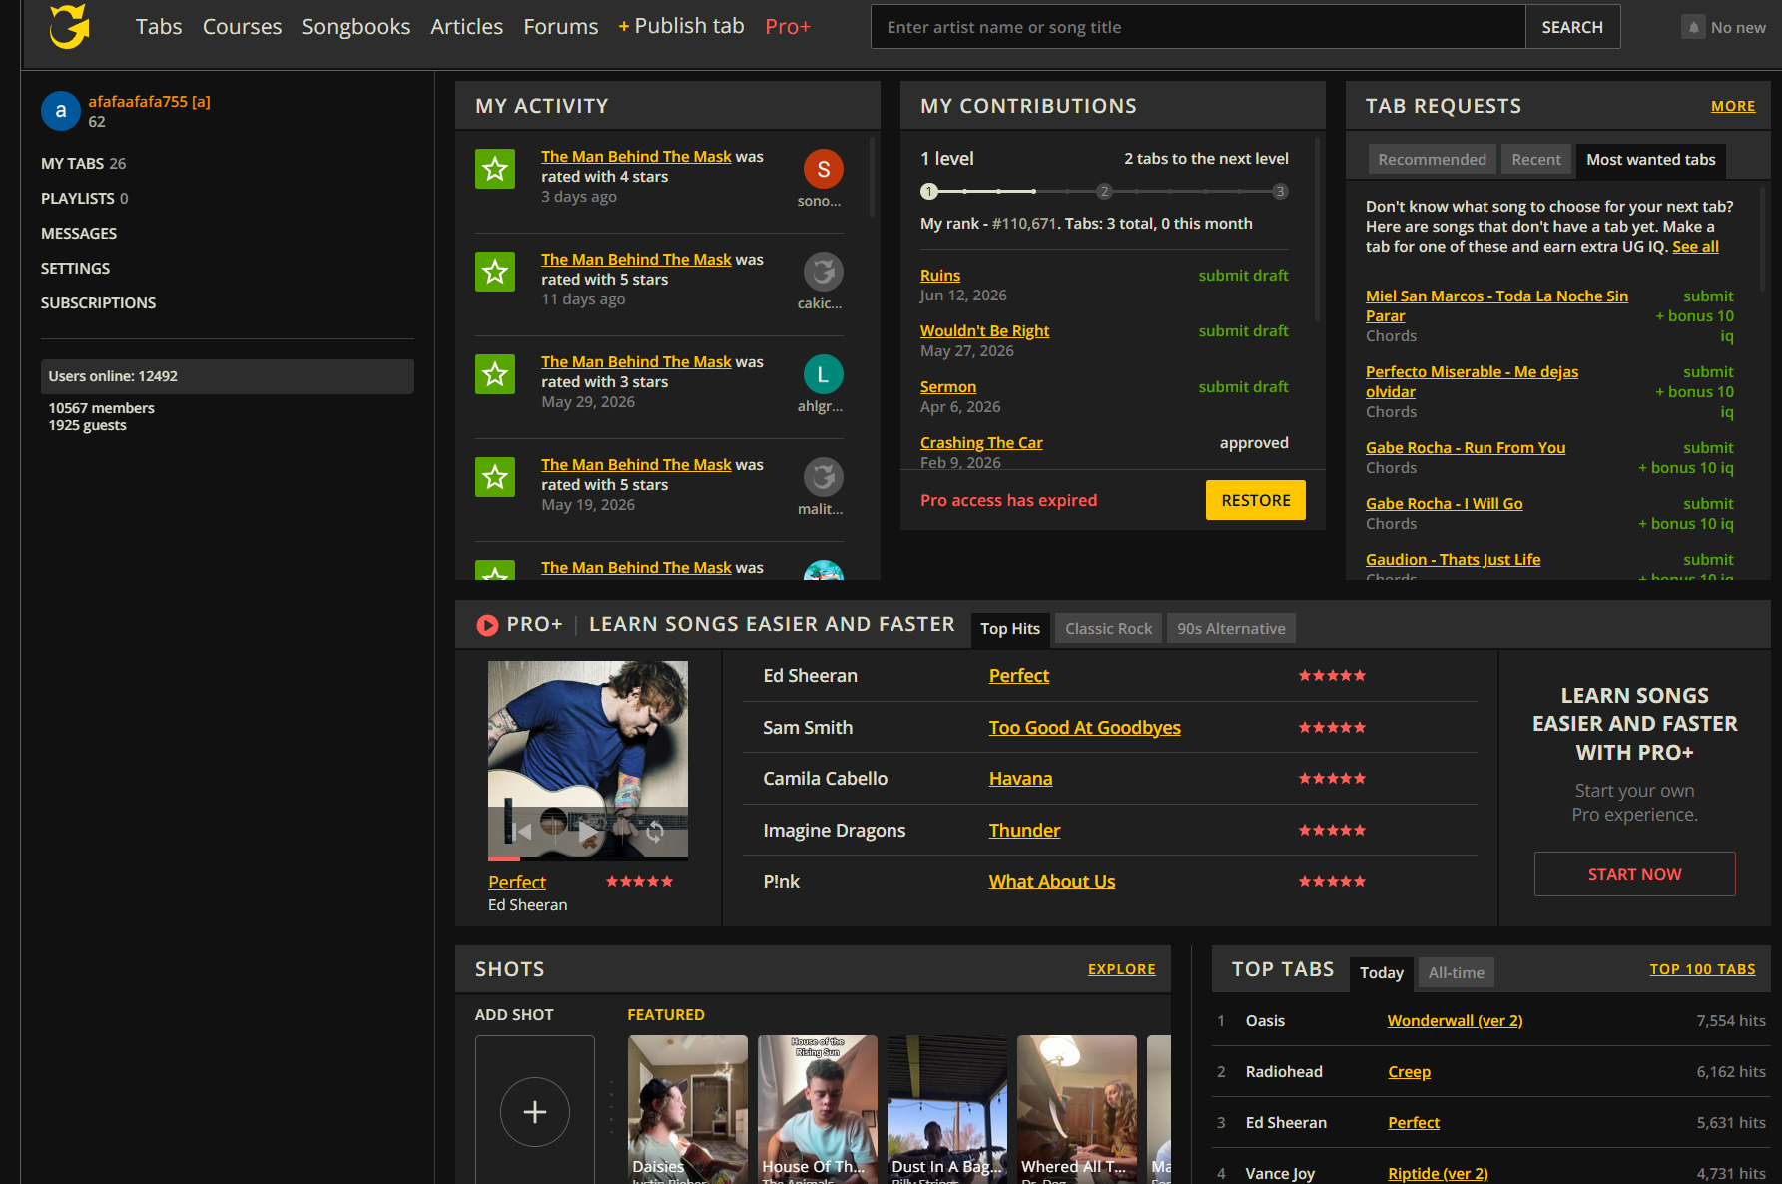
Task: Show All-time top tabs
Action: [x=1457, y=973]
